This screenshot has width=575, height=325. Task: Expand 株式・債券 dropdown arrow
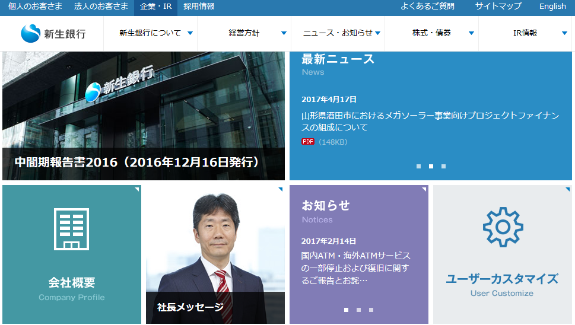(472, 33)
